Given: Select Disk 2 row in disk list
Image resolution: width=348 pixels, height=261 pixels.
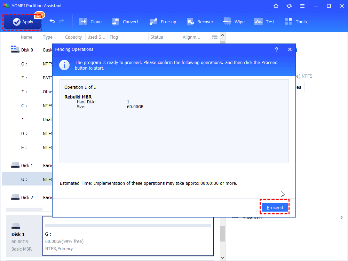Looking at the screenshot, I should (x=27, y=198).
